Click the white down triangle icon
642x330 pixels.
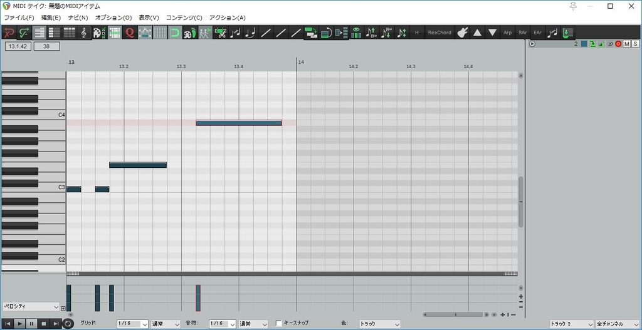tap(493, 33)
